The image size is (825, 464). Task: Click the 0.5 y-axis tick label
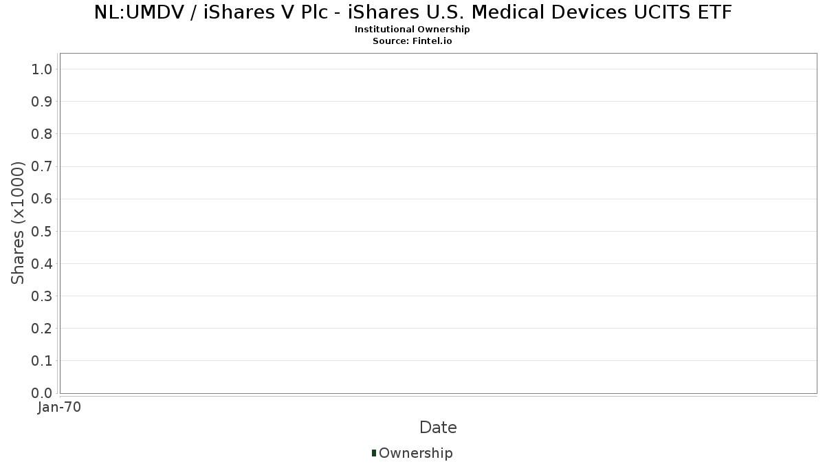point(42,231)
